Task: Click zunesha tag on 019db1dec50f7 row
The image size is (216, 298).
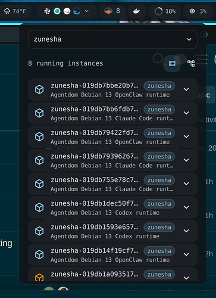Action: [x=159, y=204]
